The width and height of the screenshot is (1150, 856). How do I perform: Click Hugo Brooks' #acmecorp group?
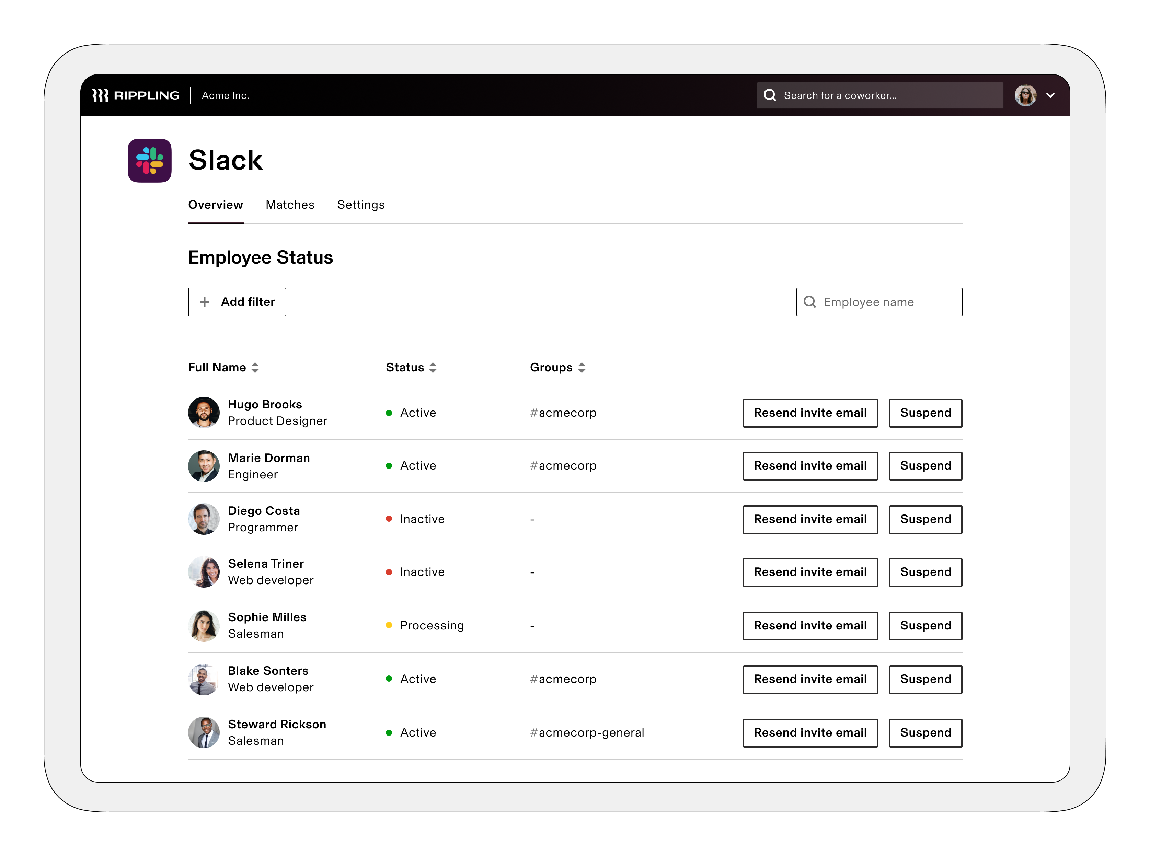pos(563,413)
